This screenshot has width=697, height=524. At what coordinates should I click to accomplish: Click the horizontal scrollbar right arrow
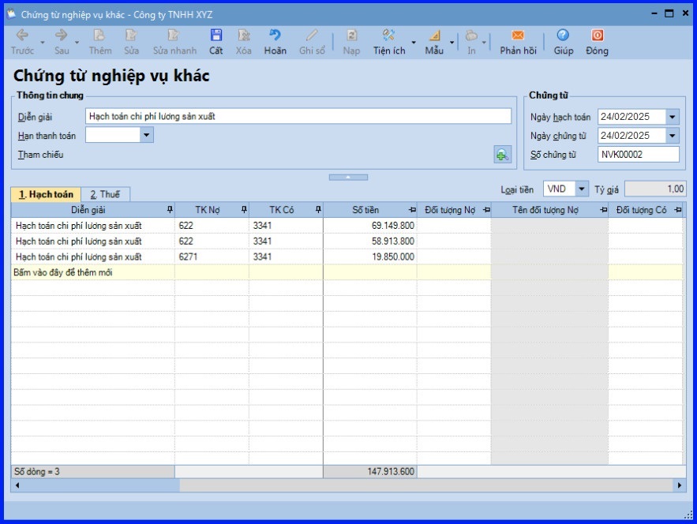(680, 486)
